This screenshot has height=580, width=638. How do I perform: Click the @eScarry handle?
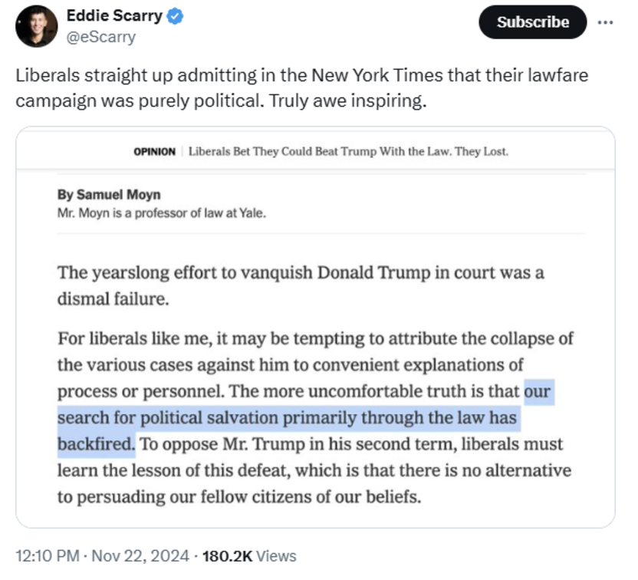coord(101,37)
